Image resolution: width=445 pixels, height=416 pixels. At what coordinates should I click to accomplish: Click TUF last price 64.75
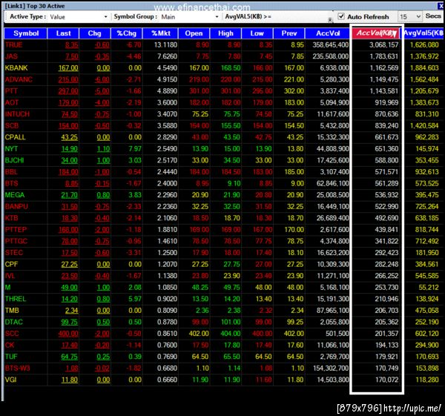click(x=69, y=357)
